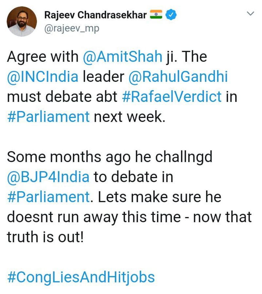Click the 'Some months ago he challngd' line
The width and height of the screenshot is (262, 294).
pos(110,157)
